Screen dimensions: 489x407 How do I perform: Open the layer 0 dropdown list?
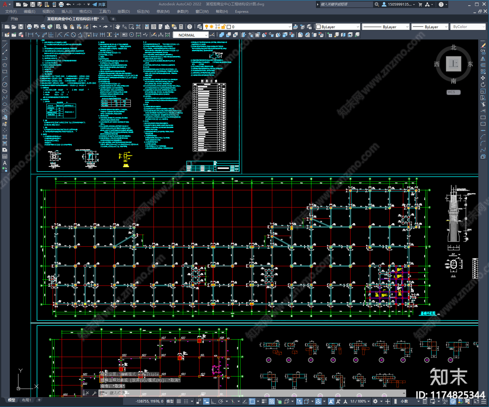click(290, 27)
